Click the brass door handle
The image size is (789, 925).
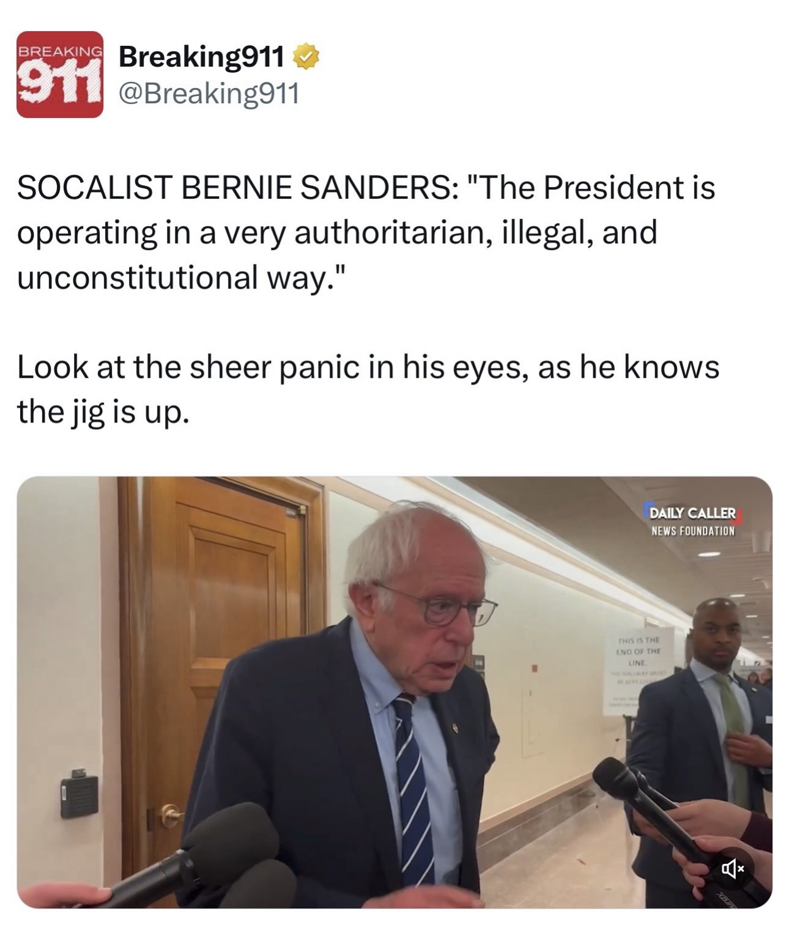tap(171, 814)
